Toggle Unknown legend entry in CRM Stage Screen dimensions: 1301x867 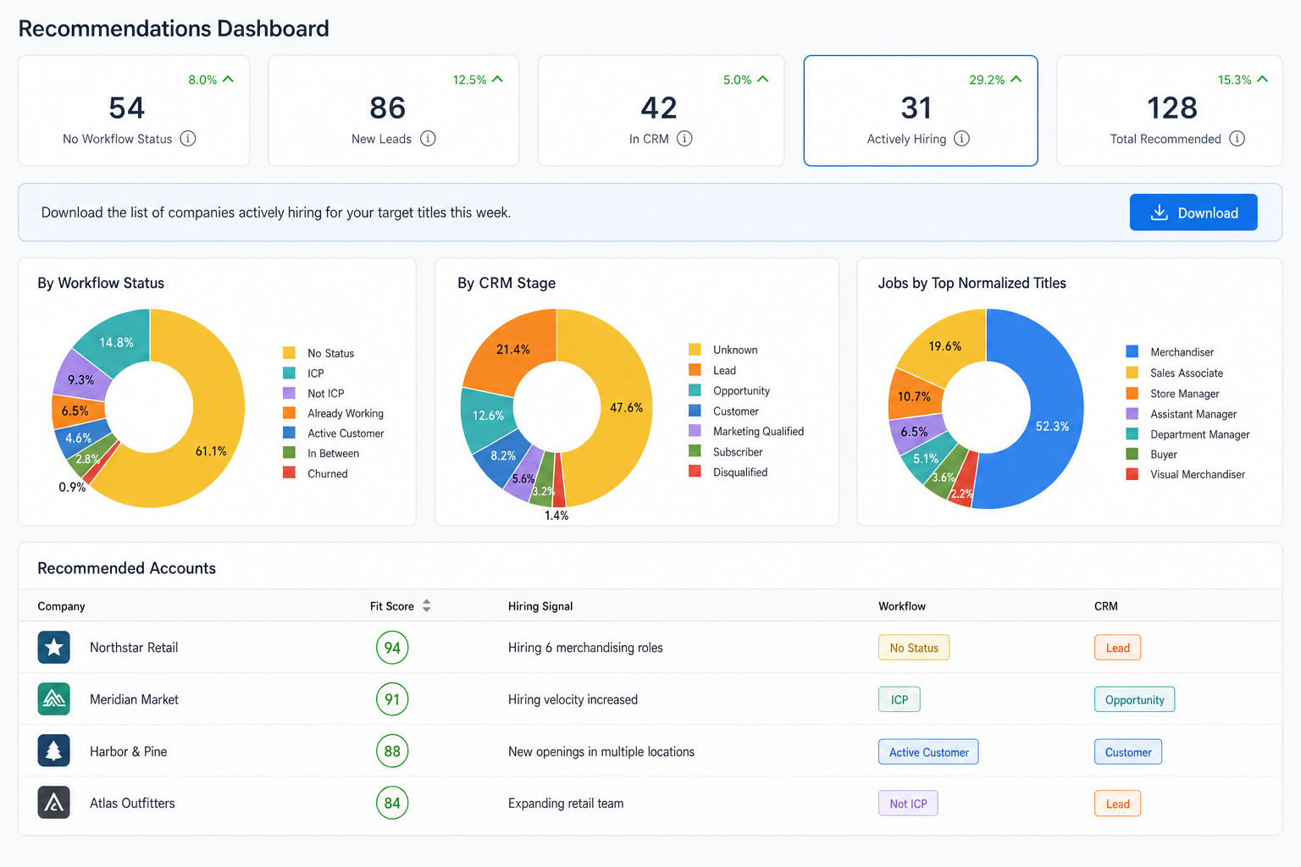coord(723,350)
